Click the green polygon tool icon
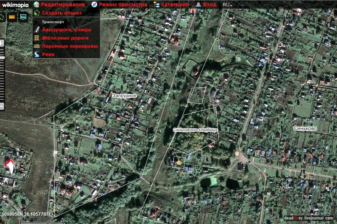337x224 pixels. pyautogui.click(x=1, y=17)
